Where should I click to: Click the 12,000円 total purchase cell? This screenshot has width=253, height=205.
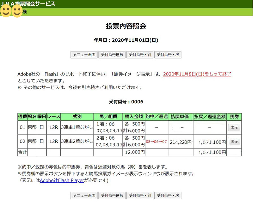tap(134, 152)
